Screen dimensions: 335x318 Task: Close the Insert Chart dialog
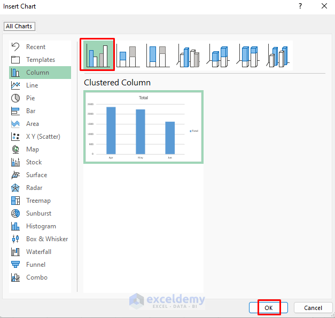point(324,6)
